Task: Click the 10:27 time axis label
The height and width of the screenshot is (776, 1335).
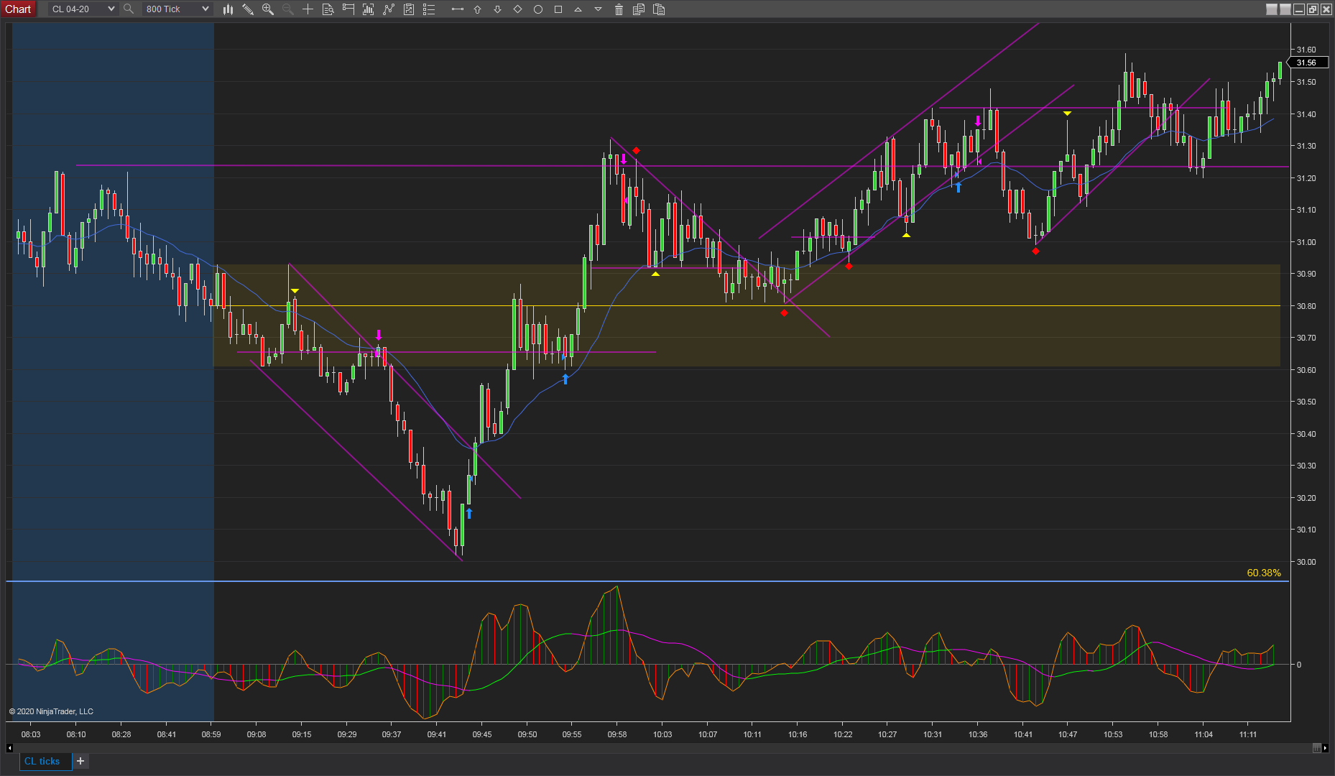Action: (887, 734)
